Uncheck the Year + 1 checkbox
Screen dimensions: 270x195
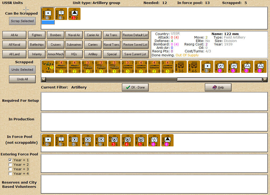coord(10,160)
